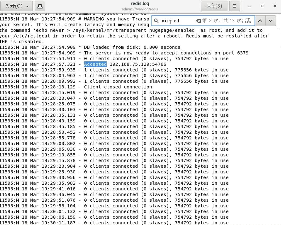Click the 19:27:59.935 log line
The image size is (281, 225).
coord(114,70)
